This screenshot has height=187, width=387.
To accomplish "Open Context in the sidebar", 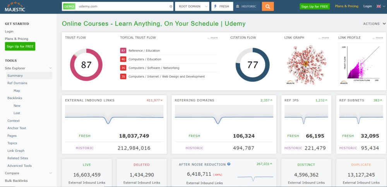I will coord(14,121).
